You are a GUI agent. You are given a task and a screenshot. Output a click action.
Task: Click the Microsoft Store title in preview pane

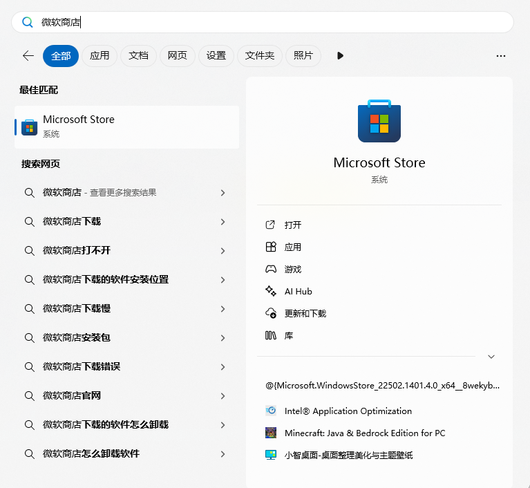tap(379, 162)
